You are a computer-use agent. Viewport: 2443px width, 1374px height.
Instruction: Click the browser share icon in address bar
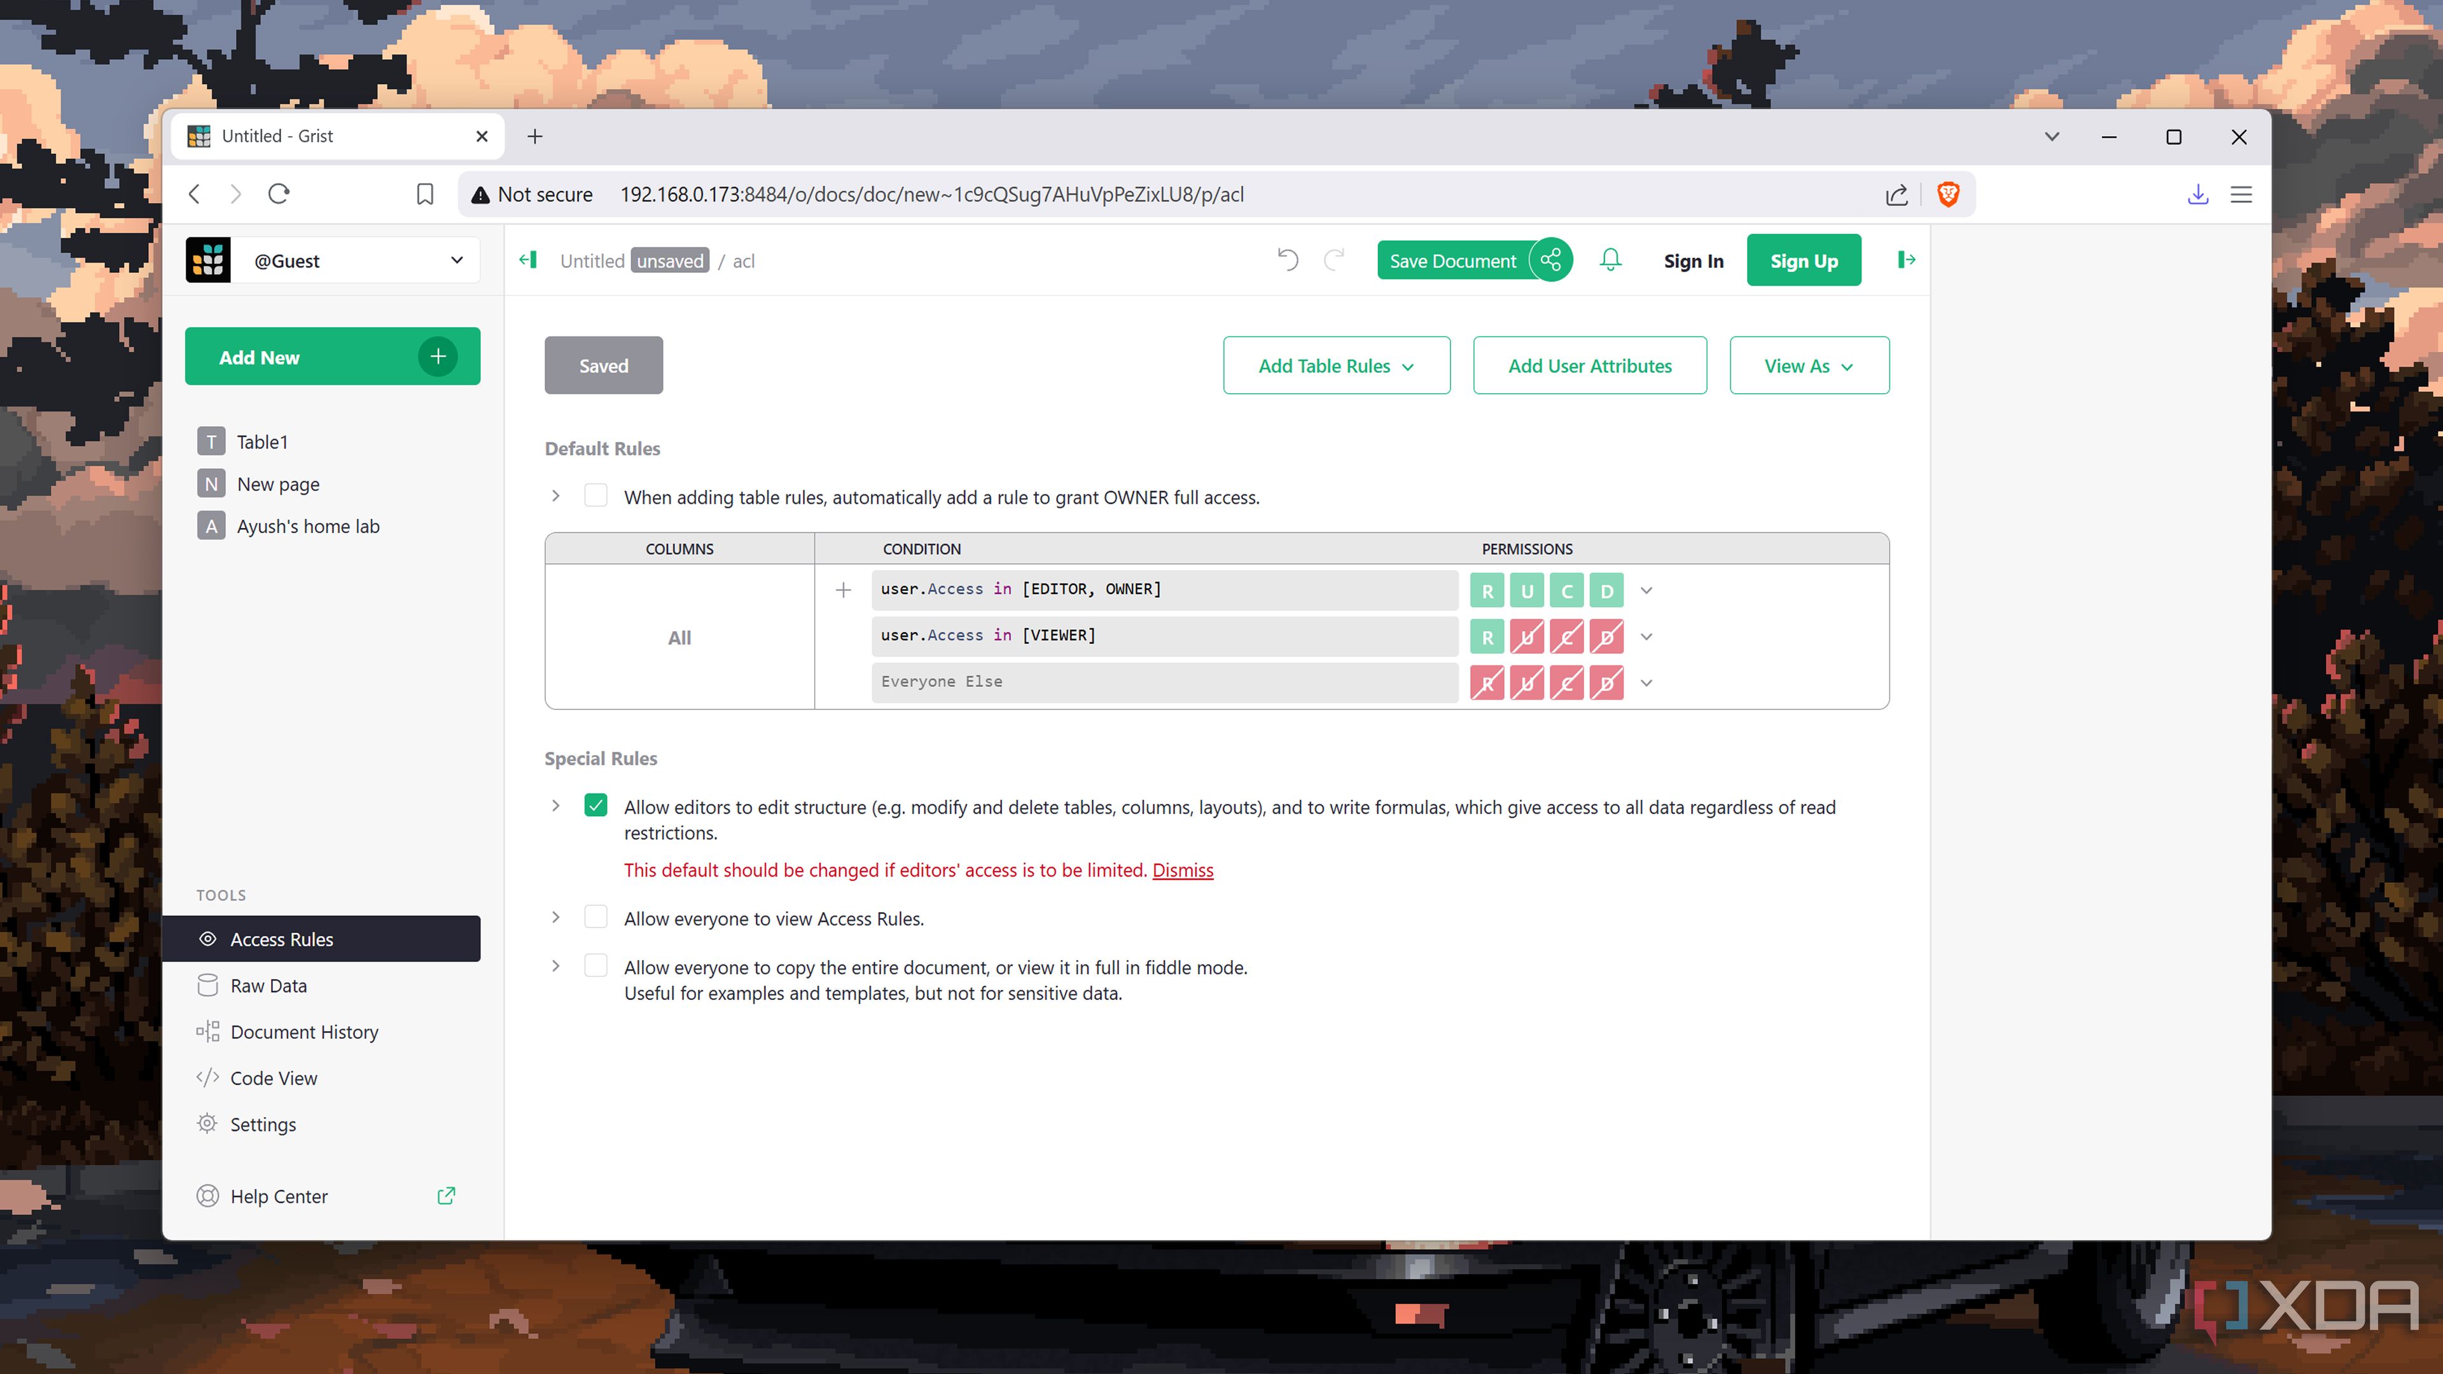point(1896,195)
